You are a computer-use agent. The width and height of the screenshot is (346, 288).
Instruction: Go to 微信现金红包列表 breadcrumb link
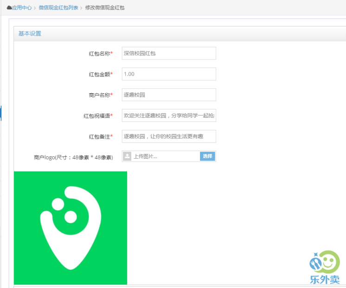(58, 8)
